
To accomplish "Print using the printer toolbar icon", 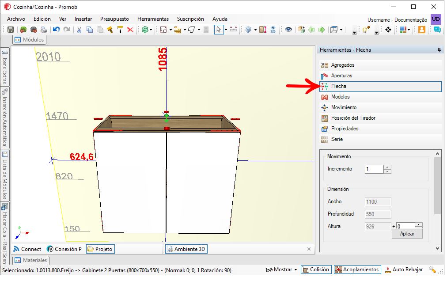I will click(44, 30).
